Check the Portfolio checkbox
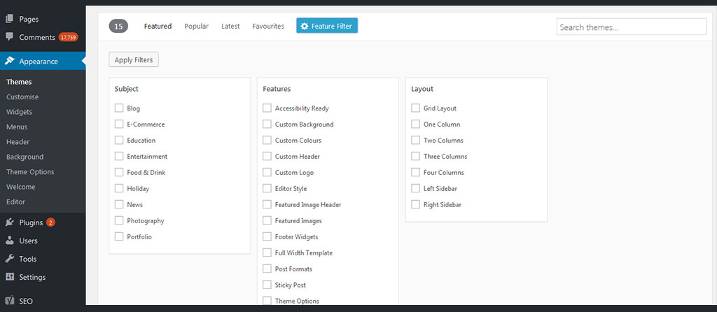 (119, 236)
